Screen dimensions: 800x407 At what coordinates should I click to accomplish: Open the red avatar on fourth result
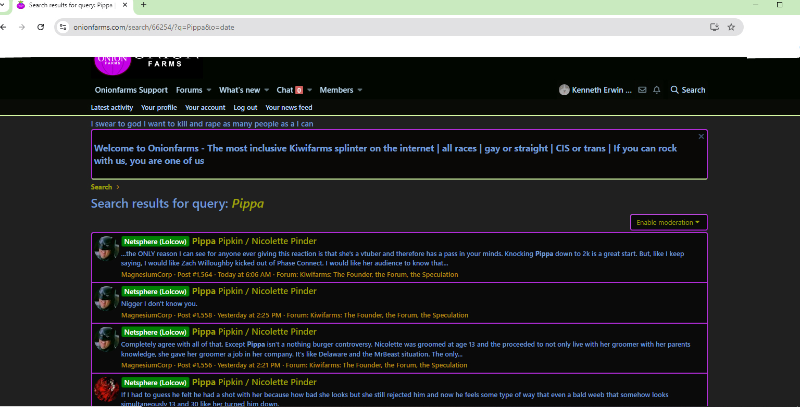click(x=107, y=390)
